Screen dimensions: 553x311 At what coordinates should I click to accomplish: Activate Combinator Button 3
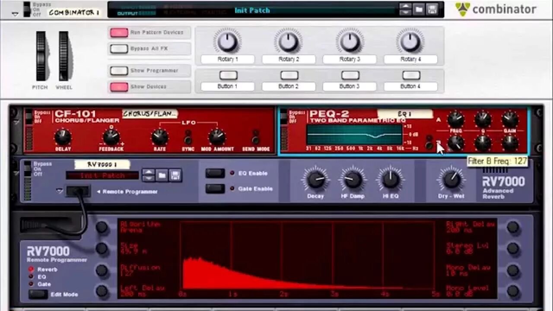pos(350,76)
